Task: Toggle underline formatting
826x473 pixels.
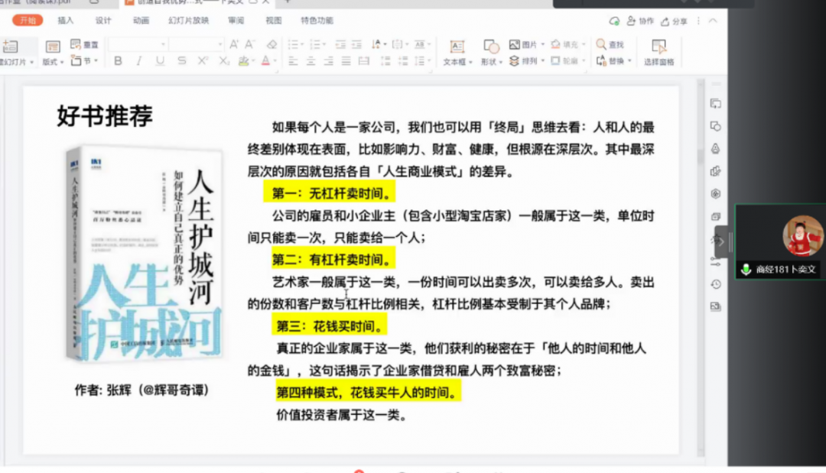Action: click(161, 60)
